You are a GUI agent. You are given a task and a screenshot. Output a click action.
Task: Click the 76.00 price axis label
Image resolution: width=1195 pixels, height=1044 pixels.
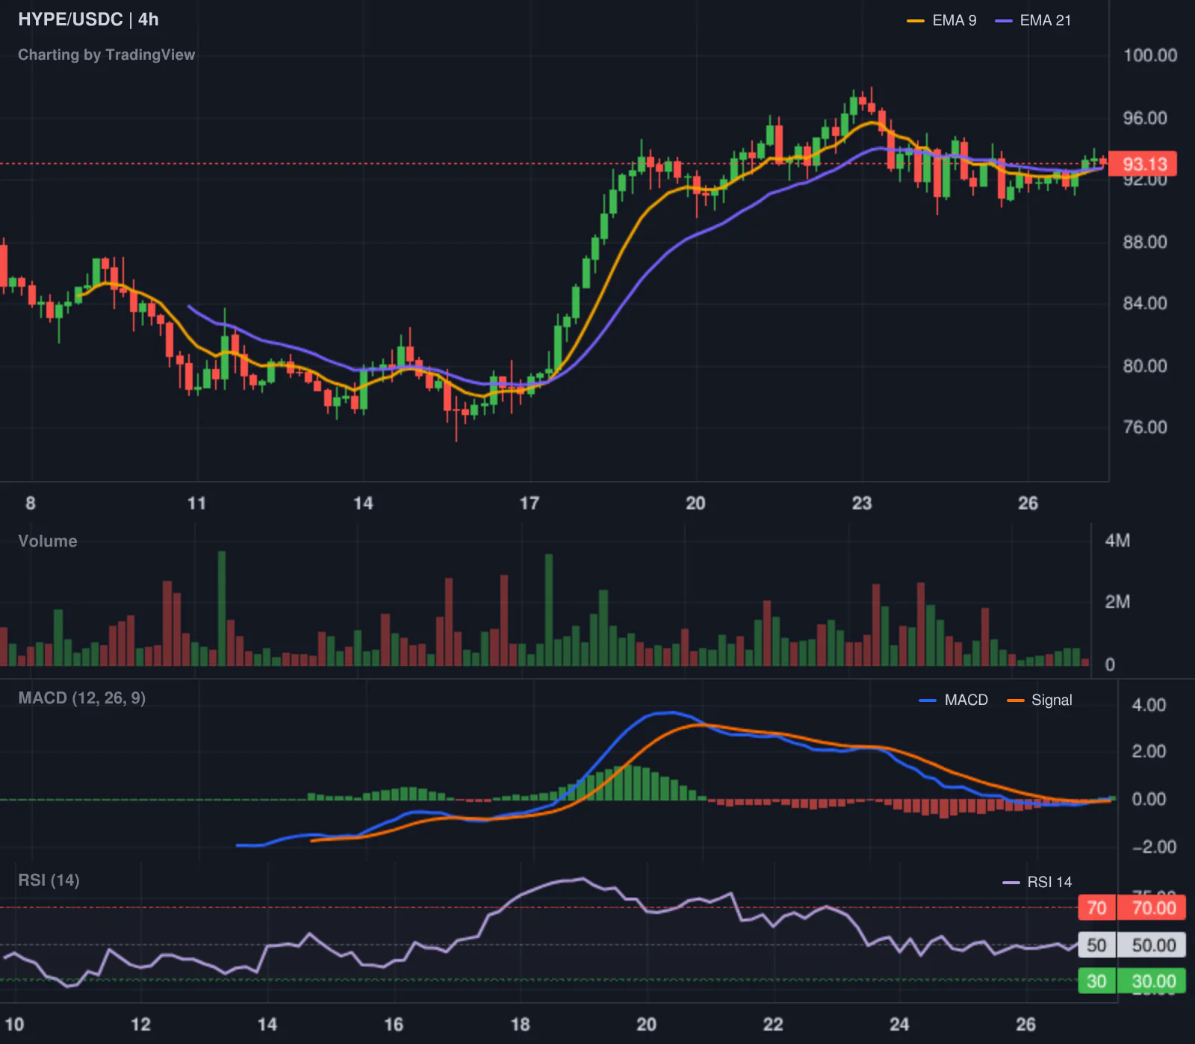1145,427
